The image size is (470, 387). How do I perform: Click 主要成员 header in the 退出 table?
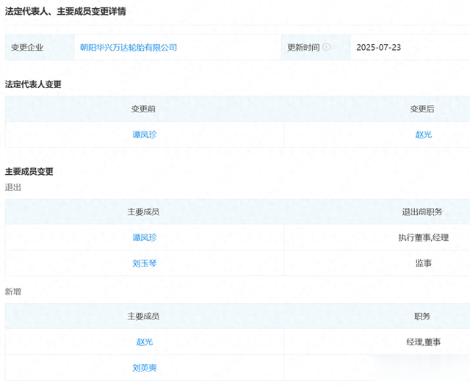click(x=143, y=212)
